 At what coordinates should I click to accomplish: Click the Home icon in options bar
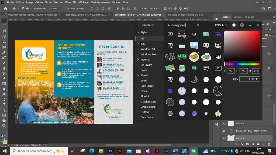tap(6, 8)
